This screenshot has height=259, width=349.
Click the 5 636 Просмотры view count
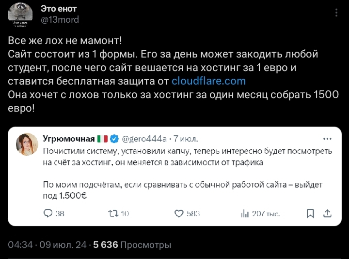(132, 245)
